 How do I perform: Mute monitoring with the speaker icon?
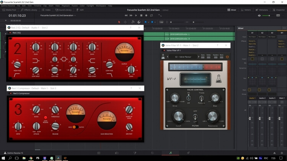click(x=259, y=16)
